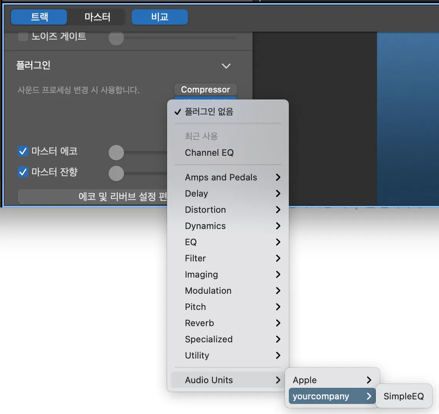439x414 pixels.
Task: Select 플러그인 없음 menu item
Action: point(228,112)
